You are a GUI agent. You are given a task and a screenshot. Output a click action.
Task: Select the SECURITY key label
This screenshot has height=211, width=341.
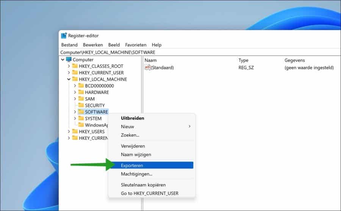click(x=95, y=106)
